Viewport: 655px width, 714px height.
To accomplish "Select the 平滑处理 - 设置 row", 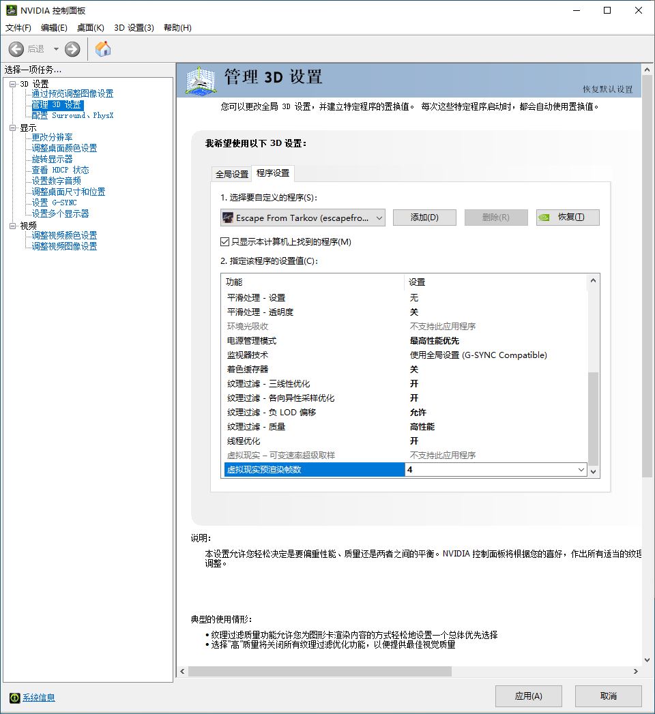I will point(405,297).
